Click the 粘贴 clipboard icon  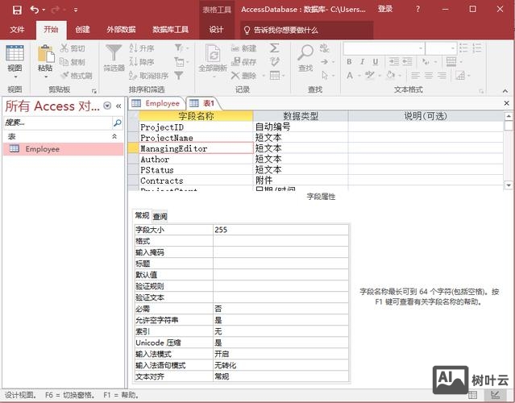[46, 54]
